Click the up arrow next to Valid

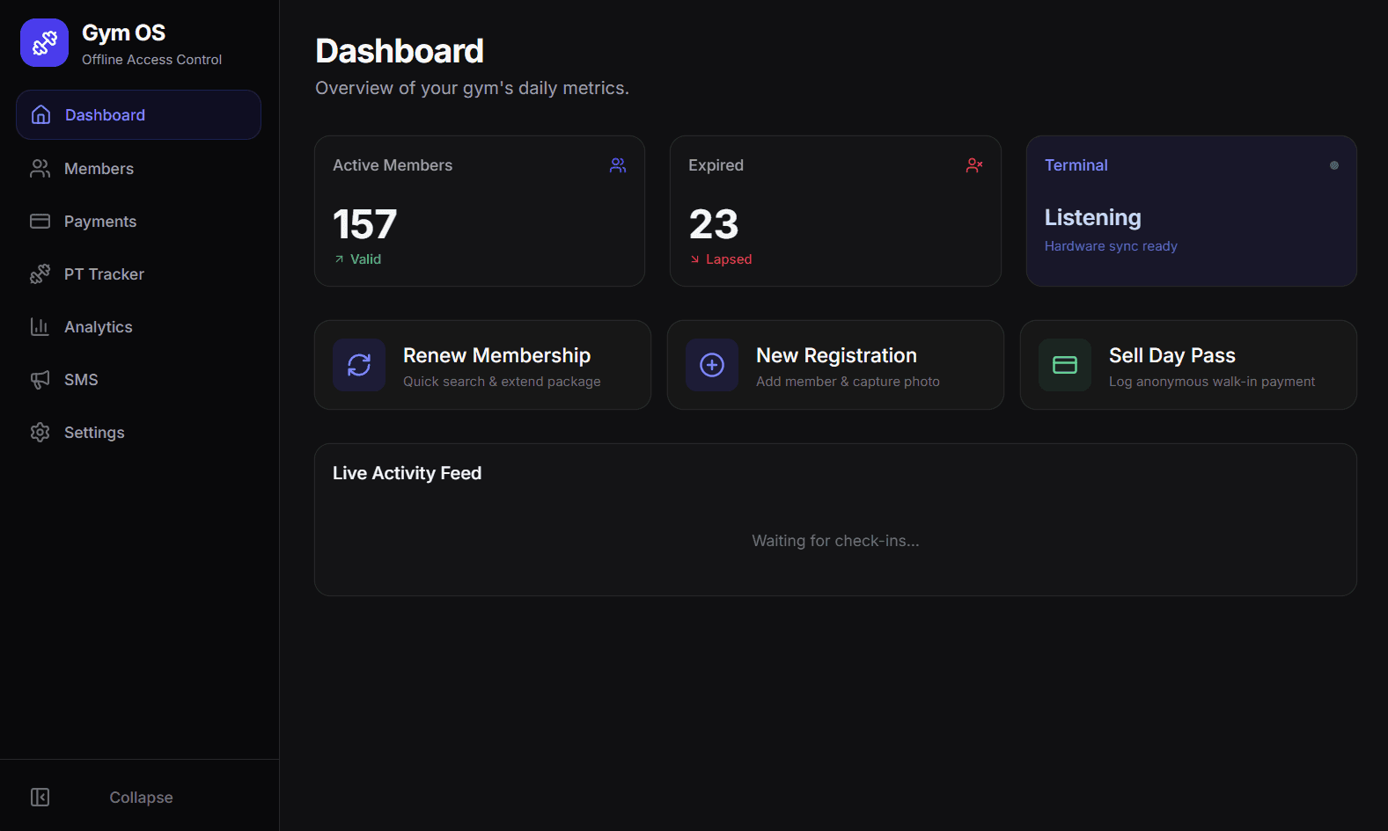(x=339, y=259)
